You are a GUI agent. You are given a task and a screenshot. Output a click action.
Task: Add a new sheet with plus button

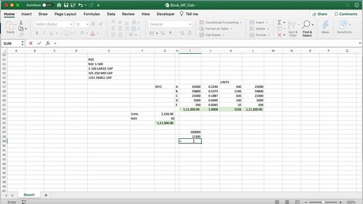46,195
